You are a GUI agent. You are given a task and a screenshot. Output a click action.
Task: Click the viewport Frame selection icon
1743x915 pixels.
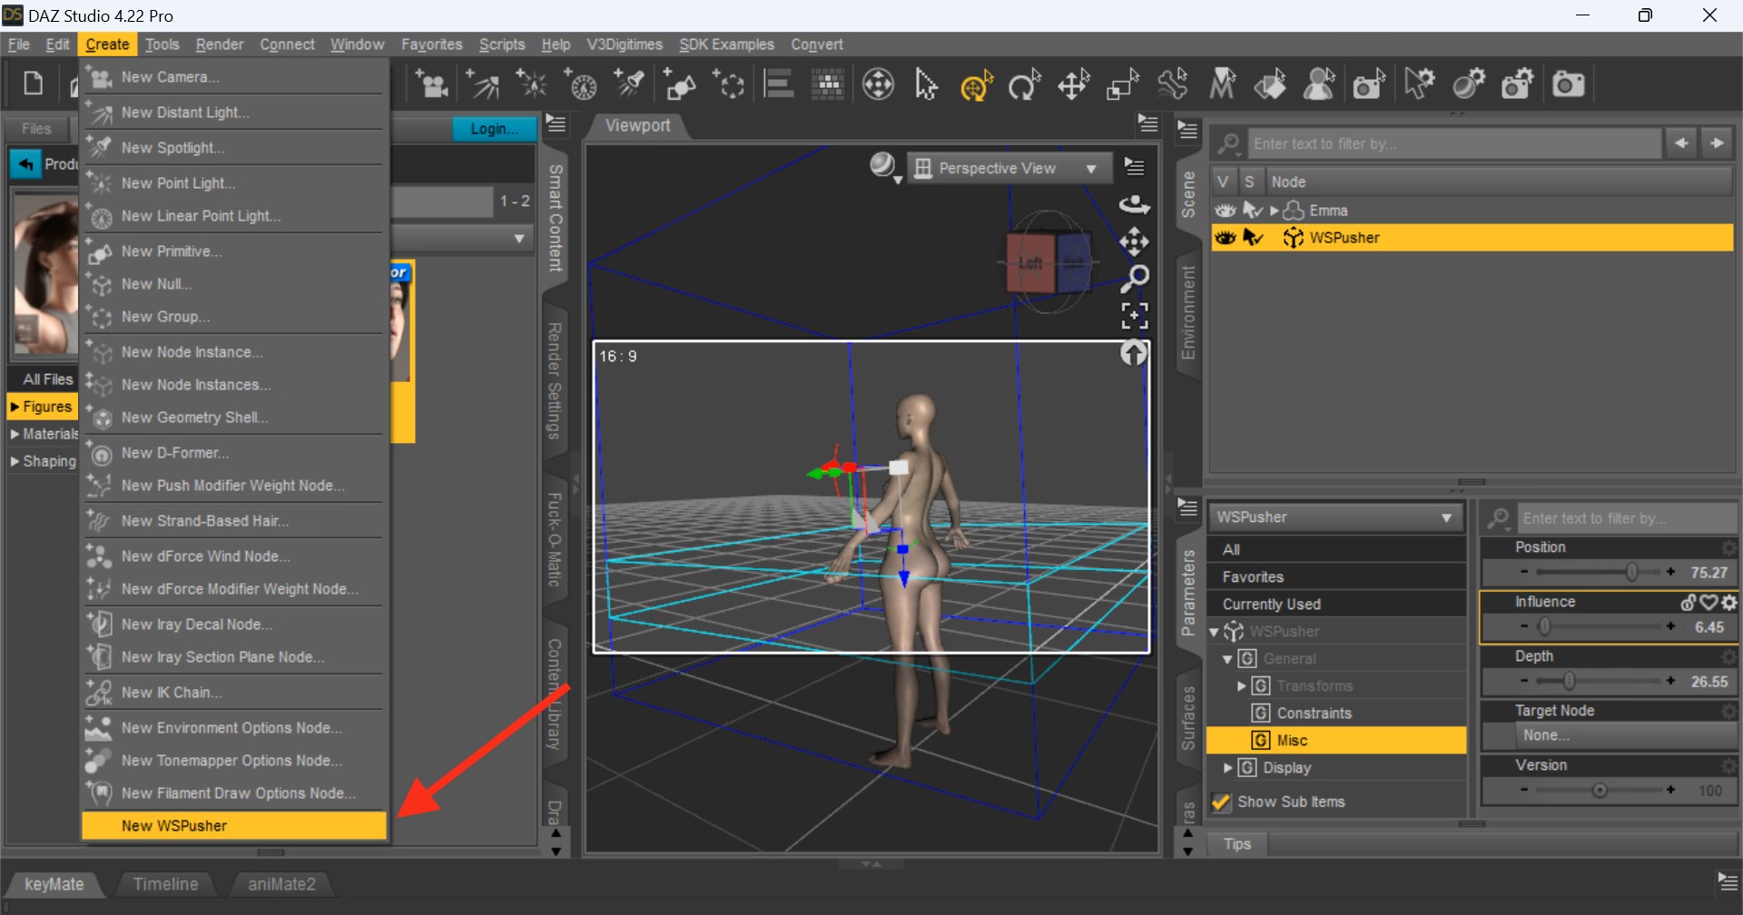tap(1135, 316)
